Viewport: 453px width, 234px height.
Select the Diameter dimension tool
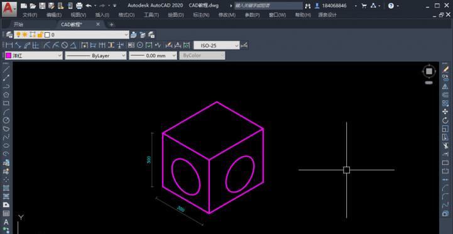65,45
